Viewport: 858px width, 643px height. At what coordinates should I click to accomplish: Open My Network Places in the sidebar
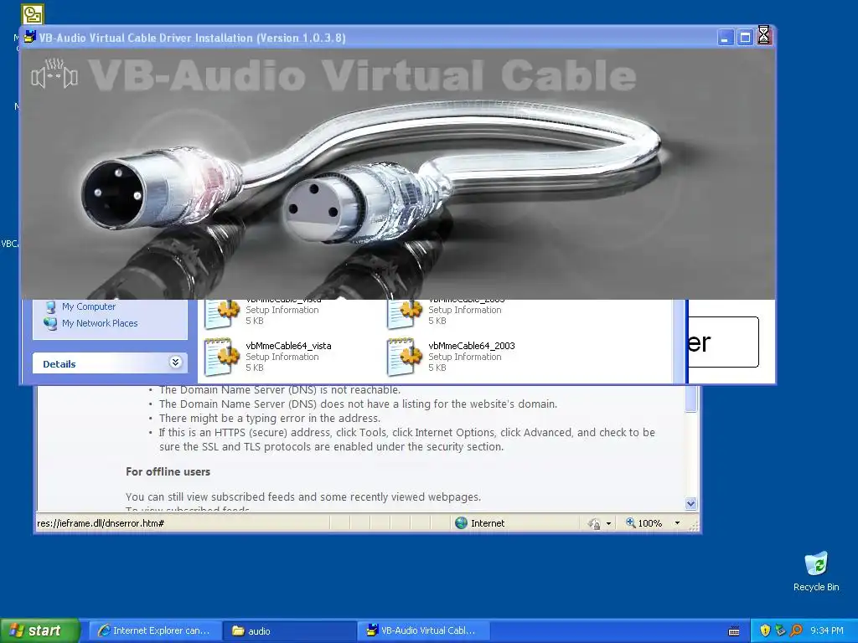click(x=100, y=323)
